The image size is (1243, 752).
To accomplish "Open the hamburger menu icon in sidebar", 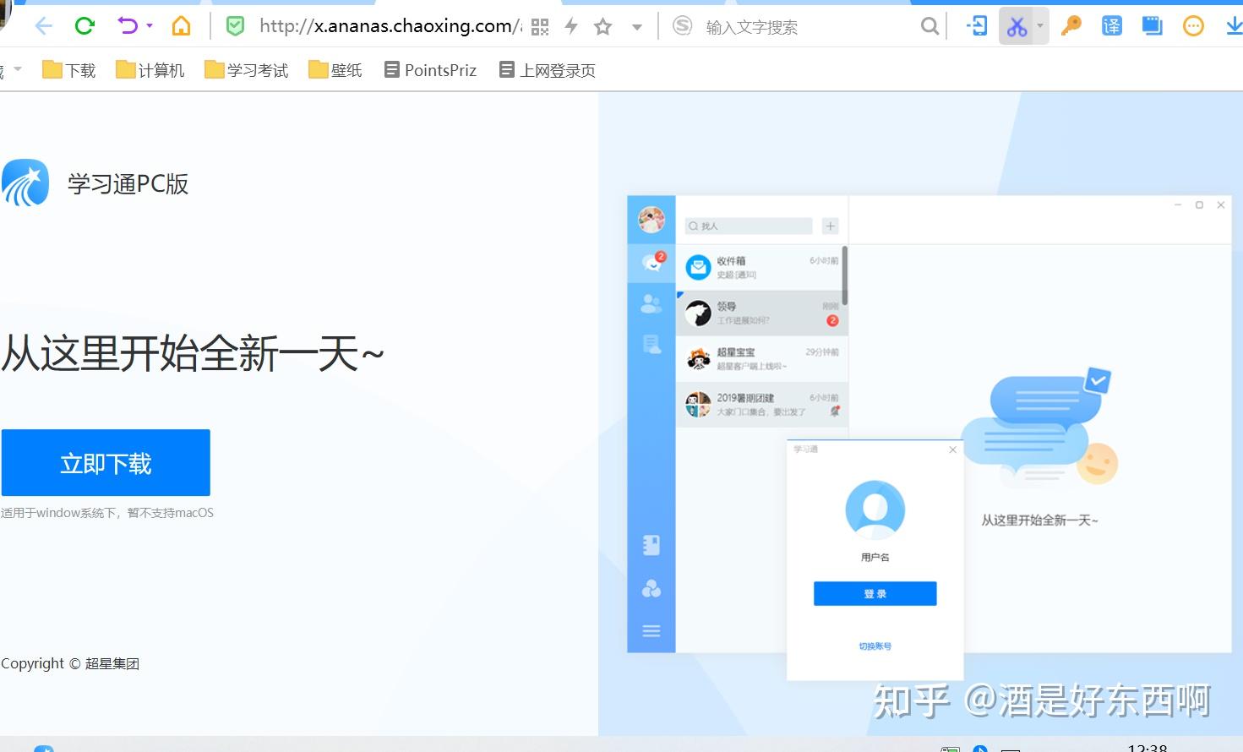I will coord(651,631).
